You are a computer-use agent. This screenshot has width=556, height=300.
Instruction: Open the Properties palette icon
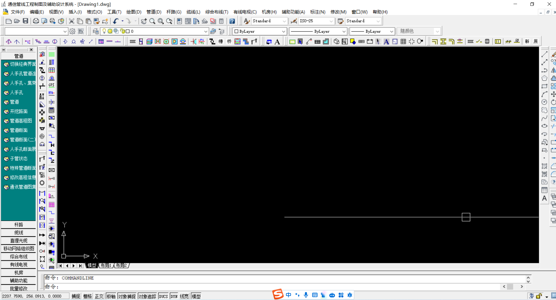click(x=180, y=21)
